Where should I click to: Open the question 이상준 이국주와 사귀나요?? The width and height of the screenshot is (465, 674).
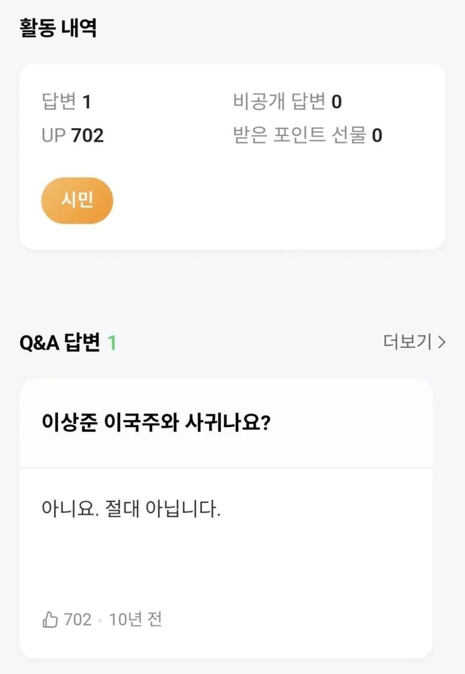click(x=156, y=423)
